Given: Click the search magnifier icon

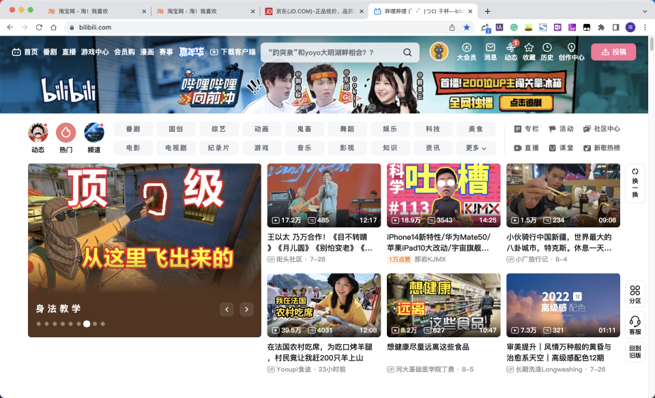Looking at the screenshot, I should (407, 53).
